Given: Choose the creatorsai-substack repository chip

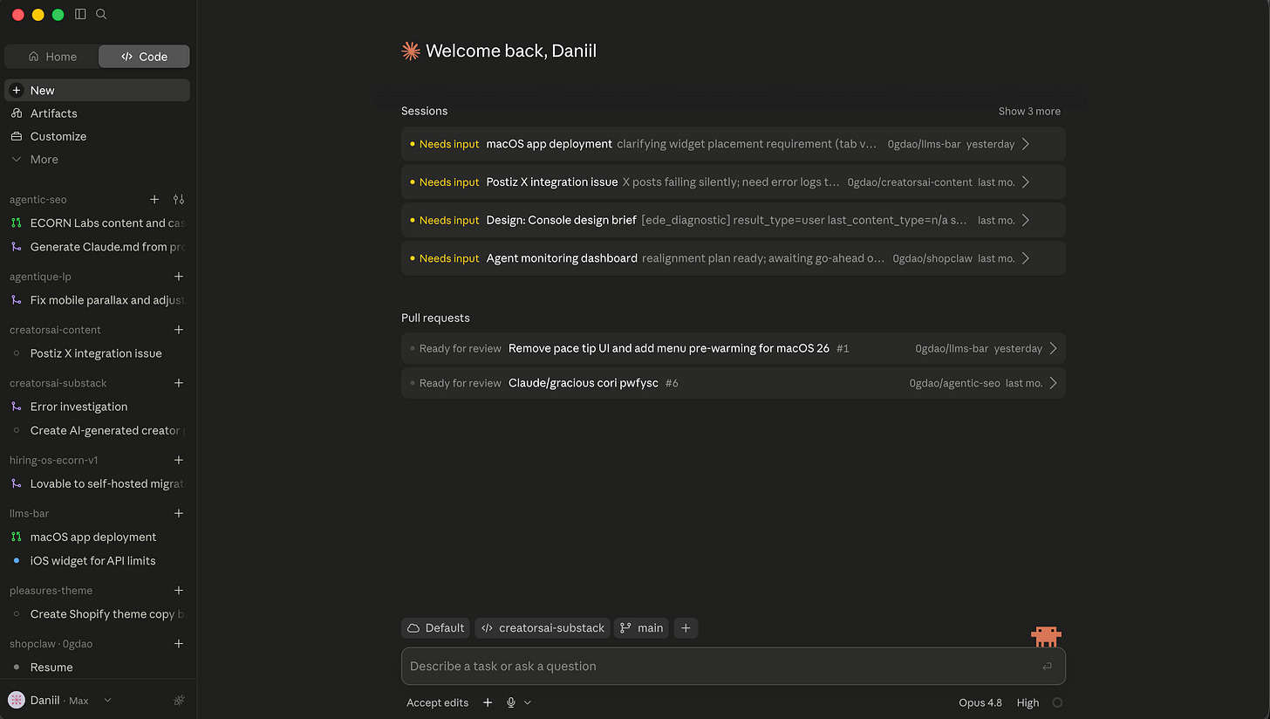Looking at the screenshot, I should [543, 628].
